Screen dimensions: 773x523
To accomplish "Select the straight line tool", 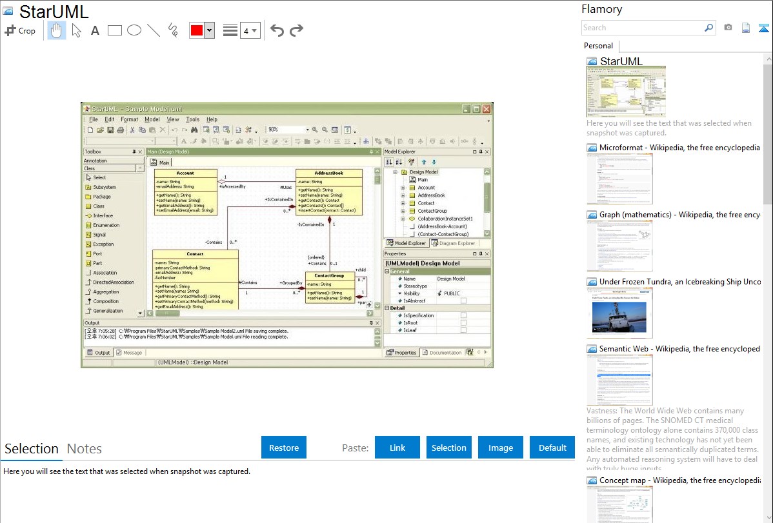I will pyautogui.click(x=154, y=30).
